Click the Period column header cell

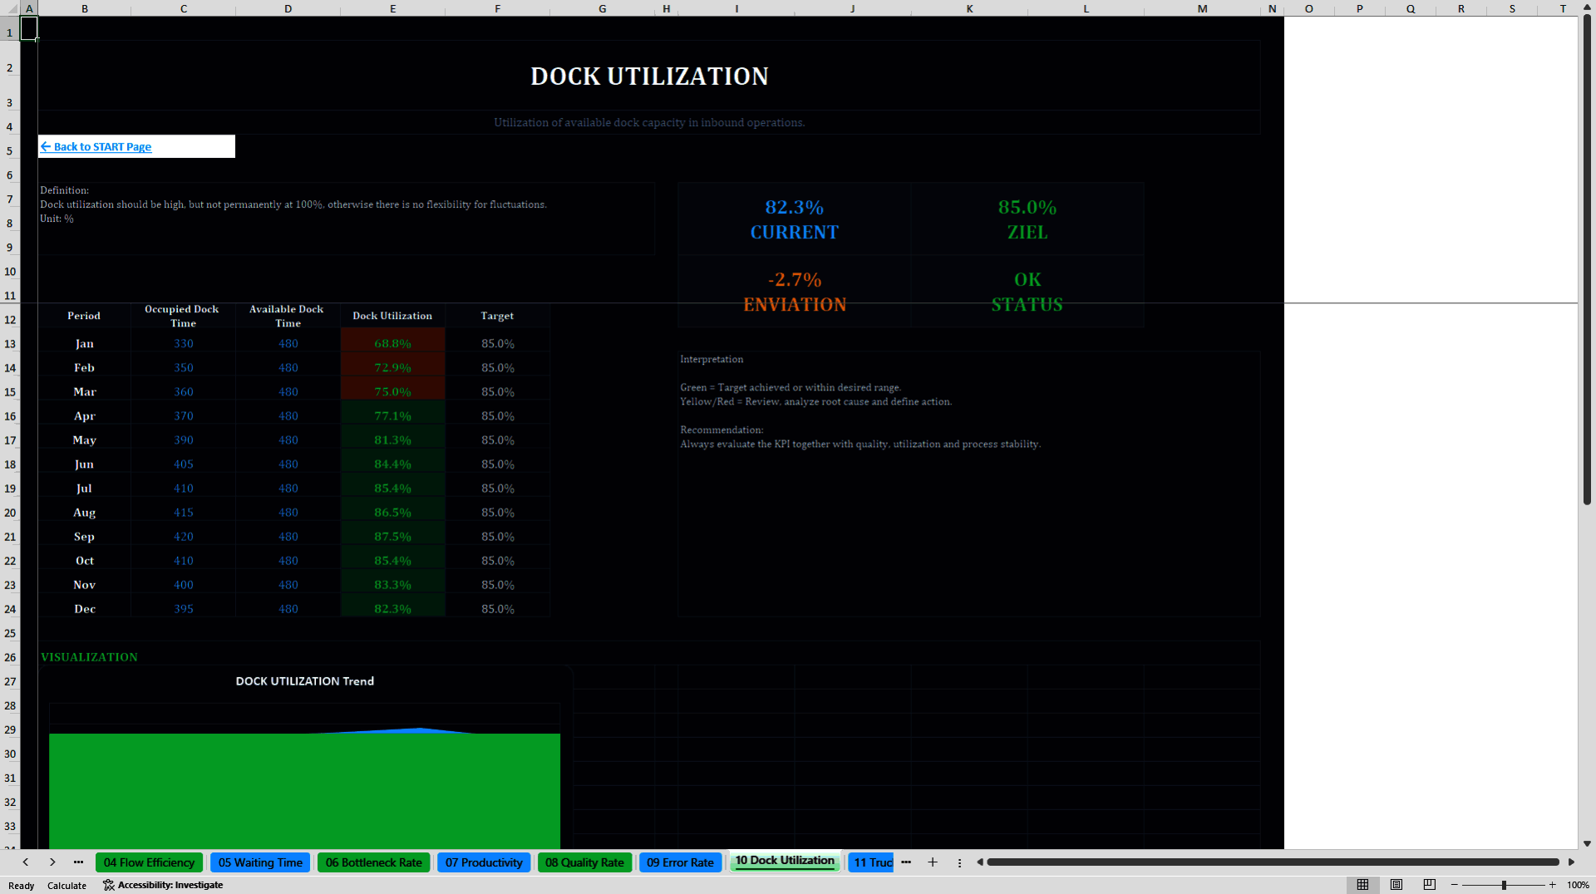coord(84,316)
